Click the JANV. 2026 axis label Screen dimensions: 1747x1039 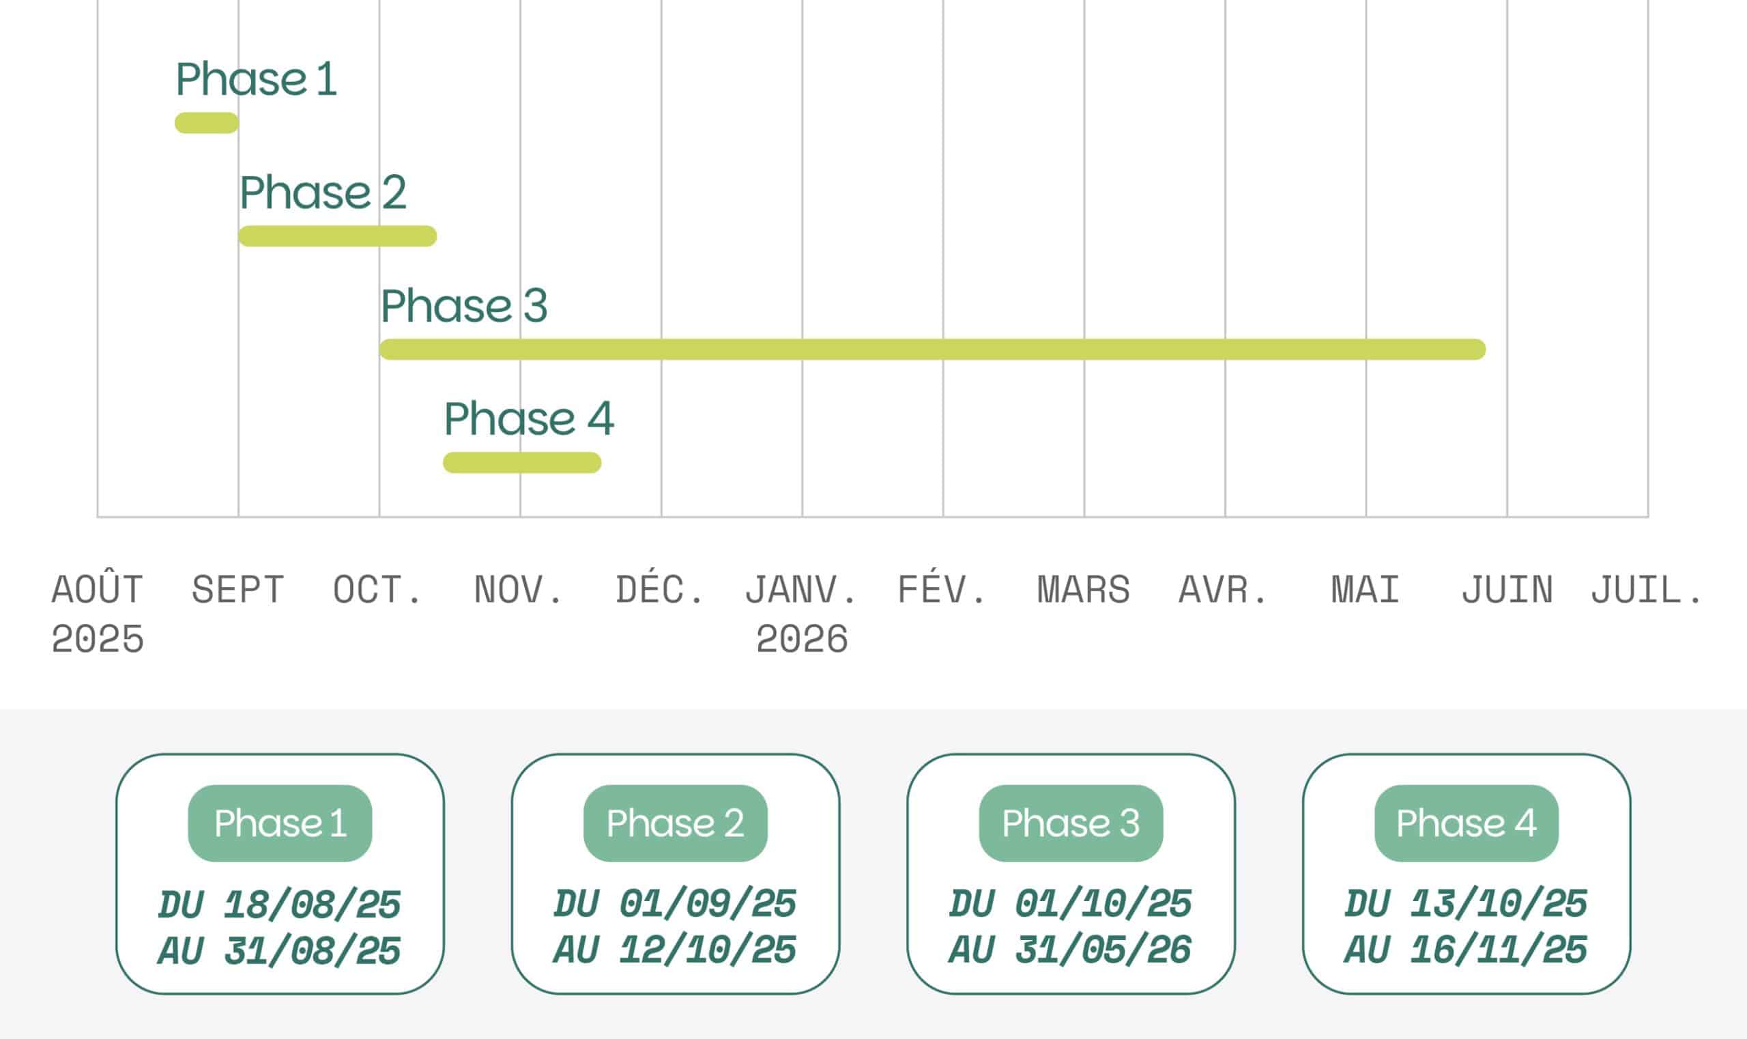pyautogui.click(x=802, y=614)
